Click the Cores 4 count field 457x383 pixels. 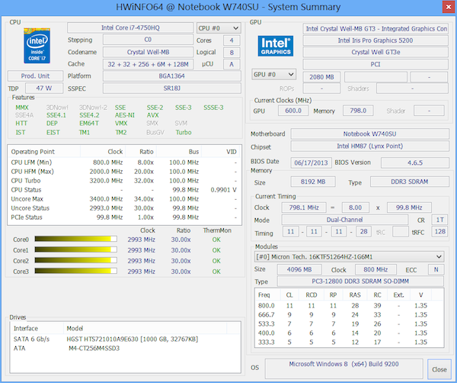point(232,40)
